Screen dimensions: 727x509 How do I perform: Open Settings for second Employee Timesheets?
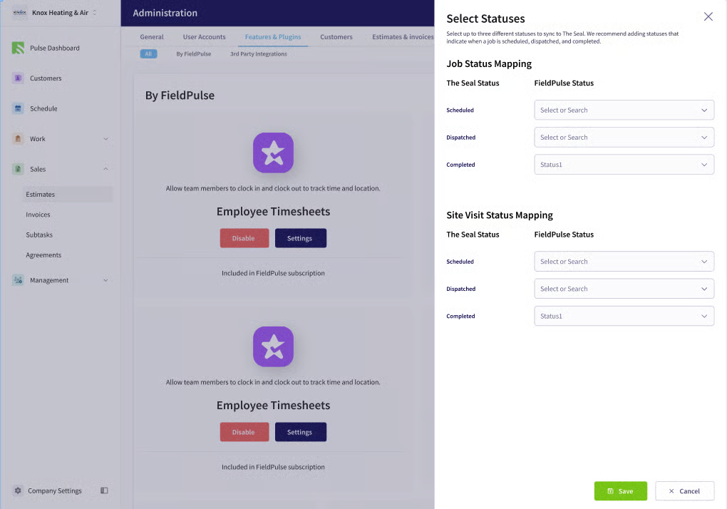point(301,431)
